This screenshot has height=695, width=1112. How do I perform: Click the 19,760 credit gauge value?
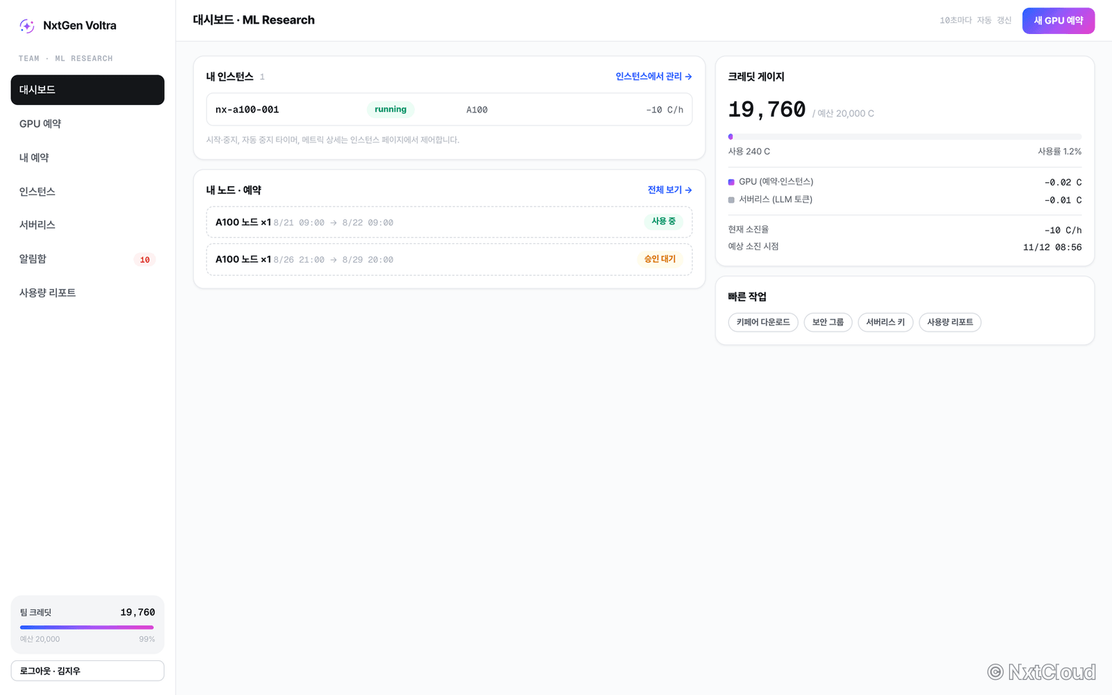click(767, 109)
